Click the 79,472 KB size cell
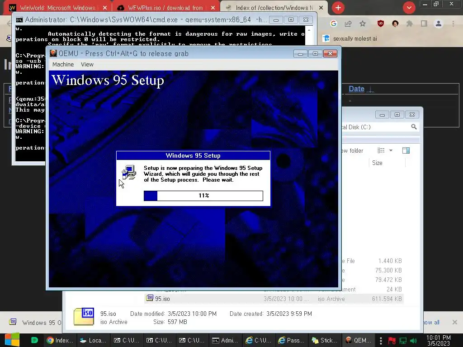Viewport: 463px width, 347px height. (388, 280)
